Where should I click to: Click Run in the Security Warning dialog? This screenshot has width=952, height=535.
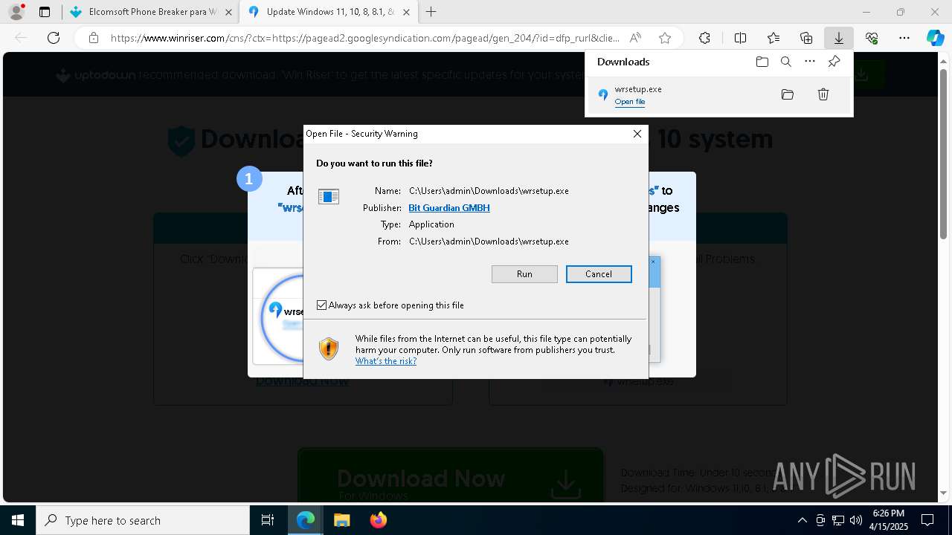(x=524, y=274)
